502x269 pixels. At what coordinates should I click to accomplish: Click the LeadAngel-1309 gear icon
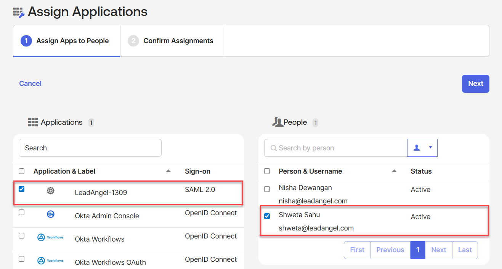51,191
